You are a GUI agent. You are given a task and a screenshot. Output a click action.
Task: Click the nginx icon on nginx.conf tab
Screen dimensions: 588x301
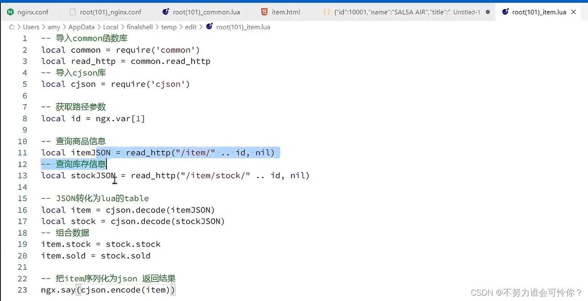(x=10, y=12)
